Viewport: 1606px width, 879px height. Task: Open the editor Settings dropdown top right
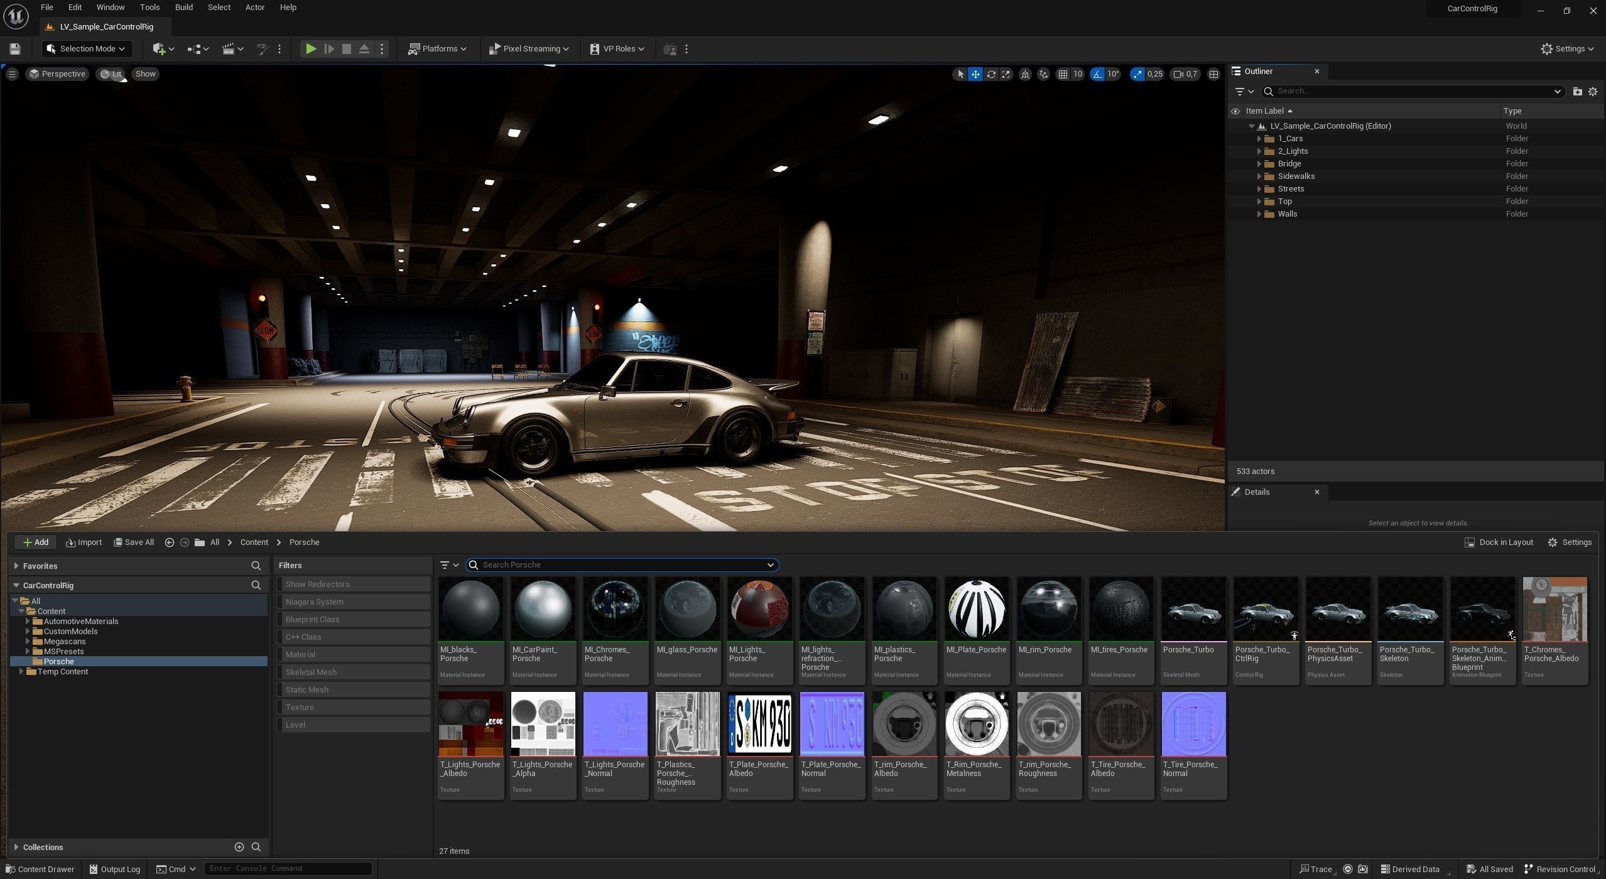point(1567,49)
